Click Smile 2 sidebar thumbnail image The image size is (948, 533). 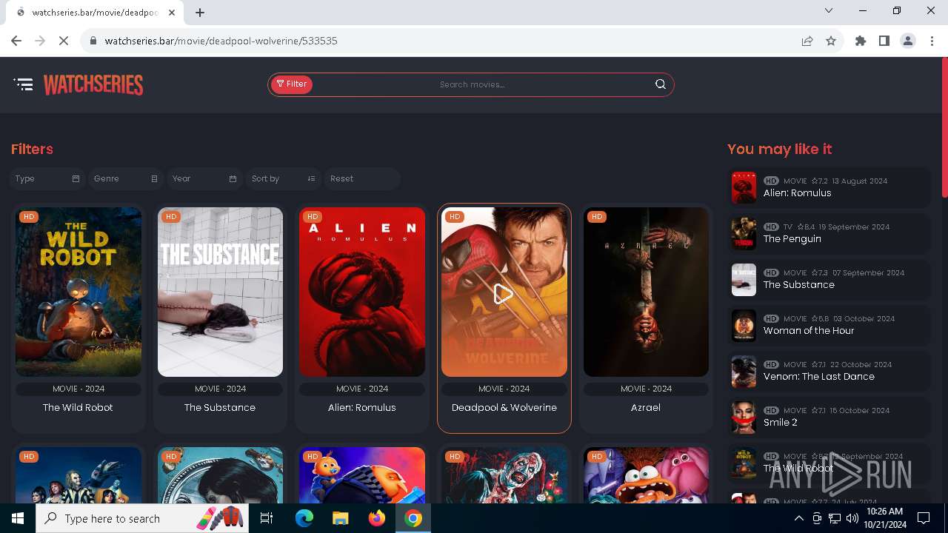point(744,417)
